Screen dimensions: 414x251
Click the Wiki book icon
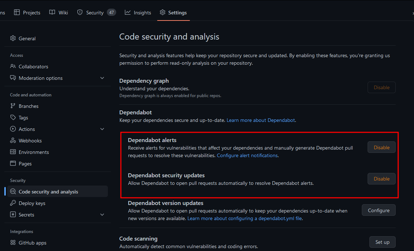[52, 12]
